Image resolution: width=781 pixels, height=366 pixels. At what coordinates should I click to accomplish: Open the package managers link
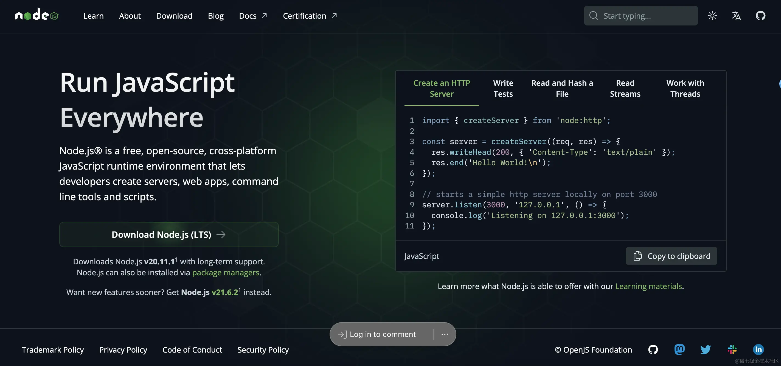(x=226, y=273)
